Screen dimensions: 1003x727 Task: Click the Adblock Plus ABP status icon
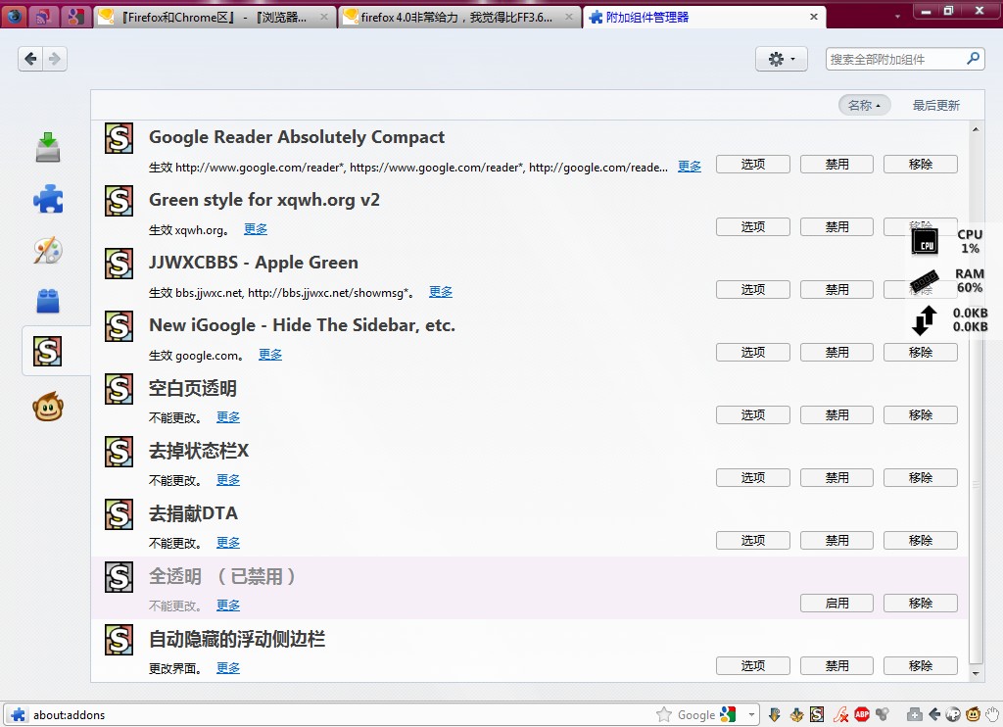[862, 714]
